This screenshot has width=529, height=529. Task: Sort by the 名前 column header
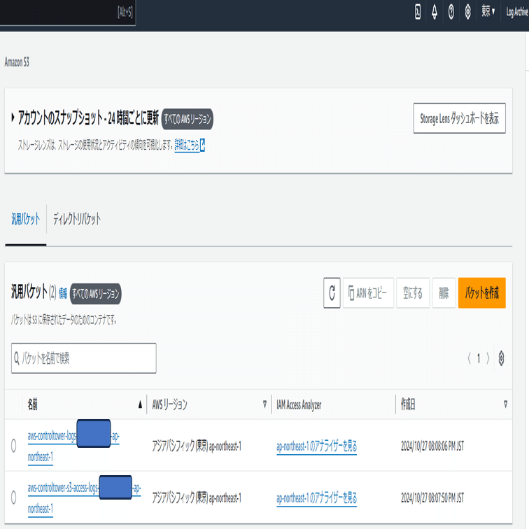[85, 404]
